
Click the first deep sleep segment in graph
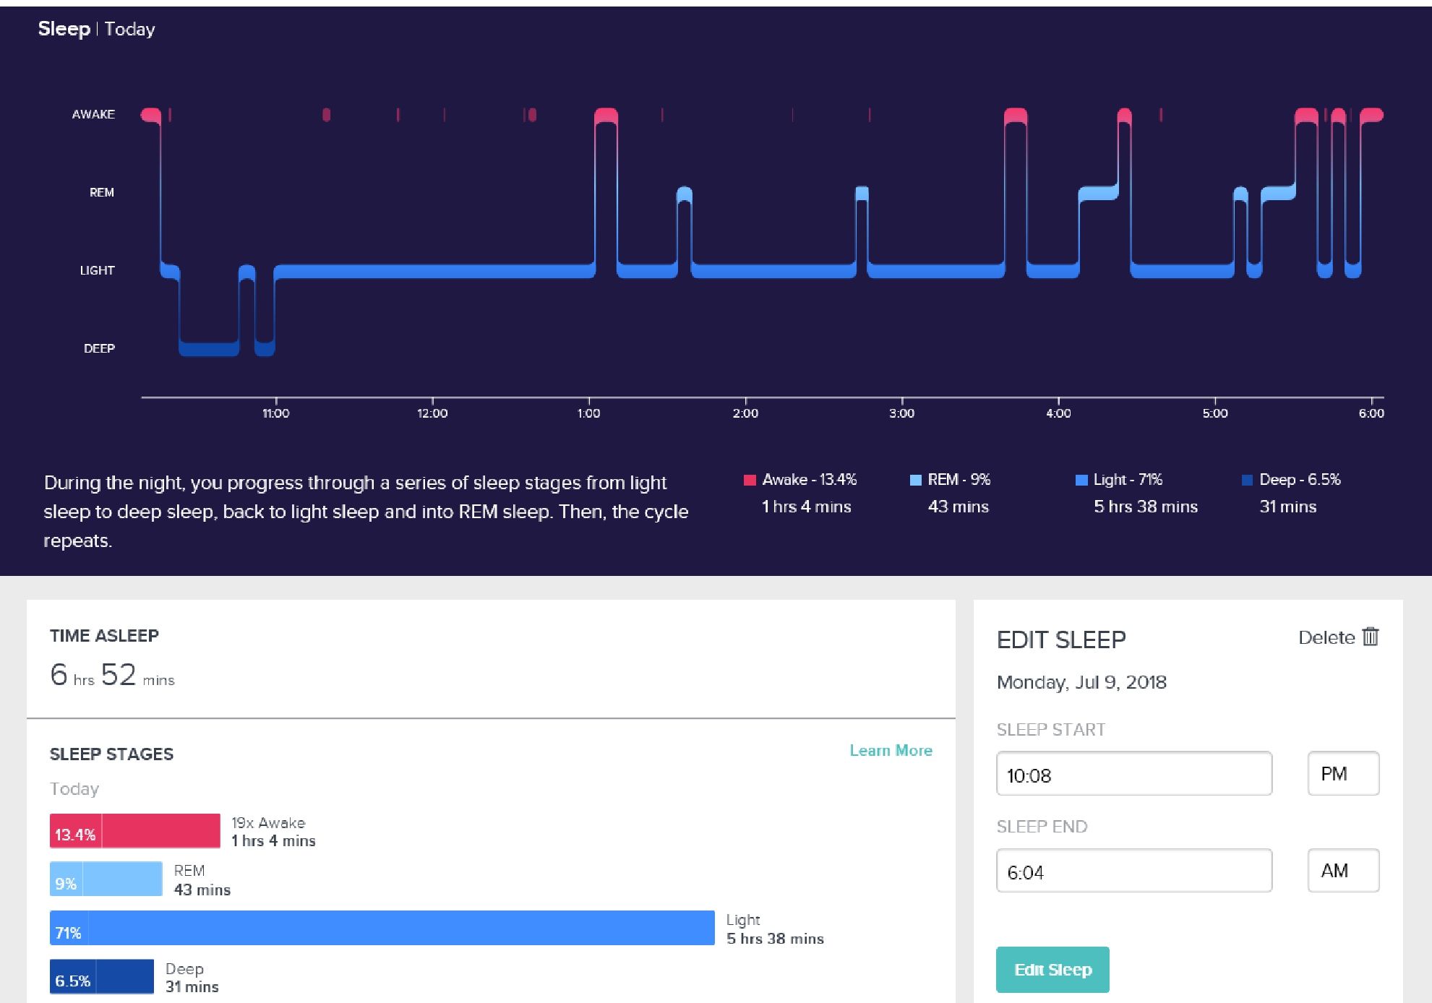coord(209,348)
